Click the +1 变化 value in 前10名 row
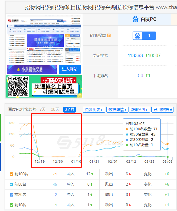 click(x=167, y=205)
